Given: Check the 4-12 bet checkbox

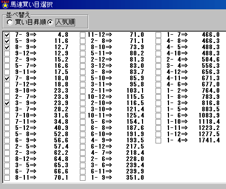Looking at the screenshot, I should click(158, 72).
